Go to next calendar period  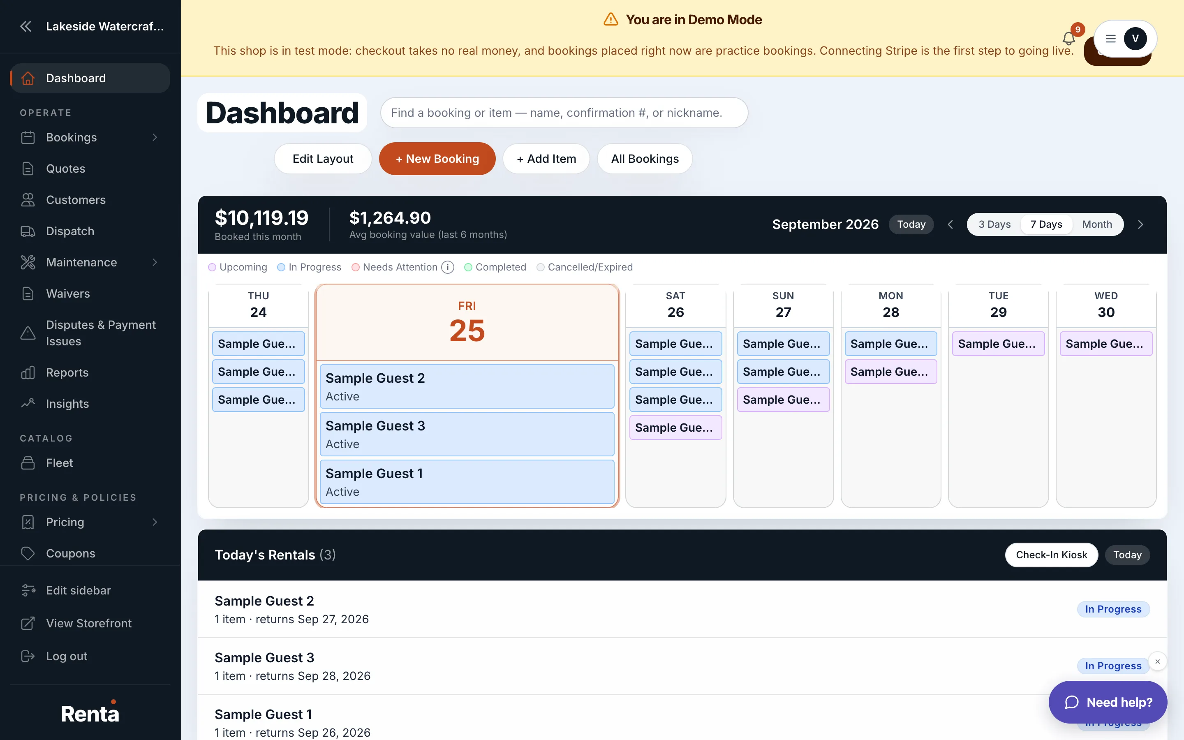point(1140,224)
